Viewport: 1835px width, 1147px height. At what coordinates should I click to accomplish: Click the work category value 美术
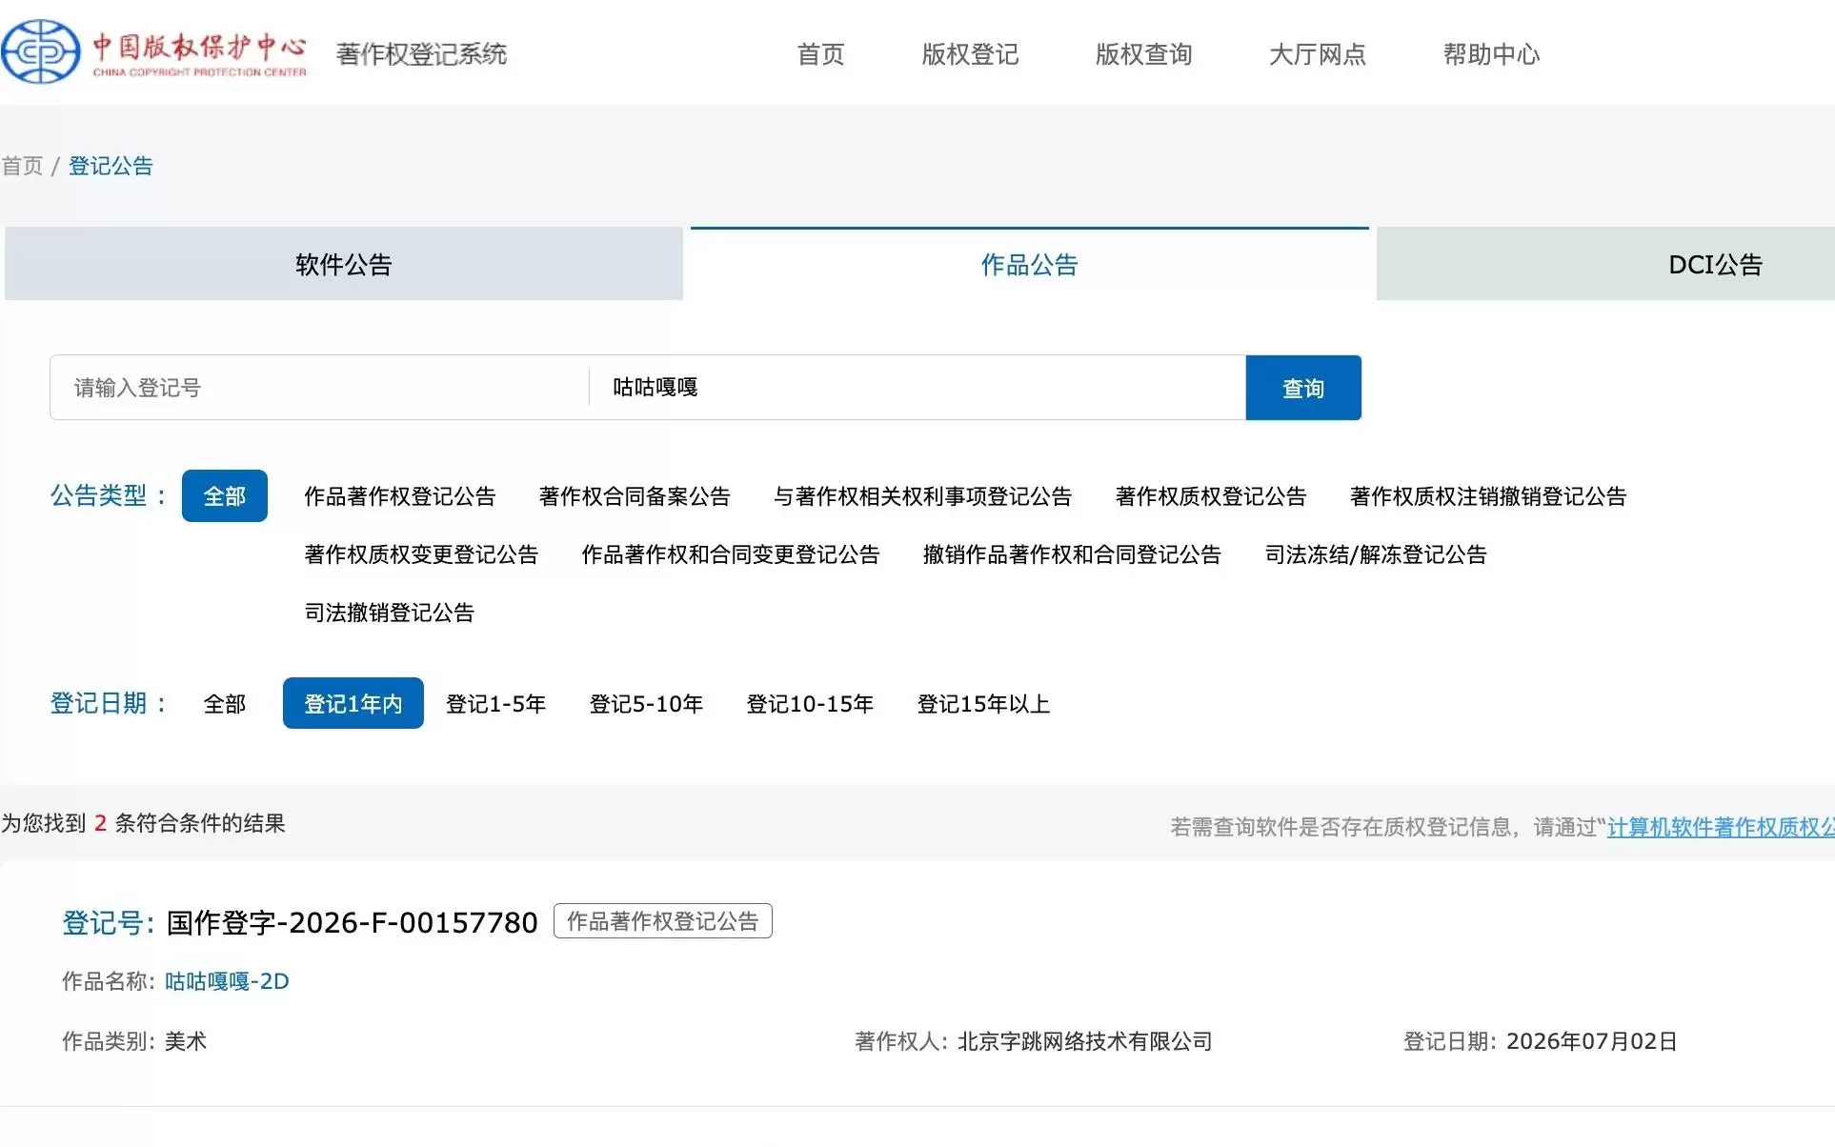coord(186,1041)
